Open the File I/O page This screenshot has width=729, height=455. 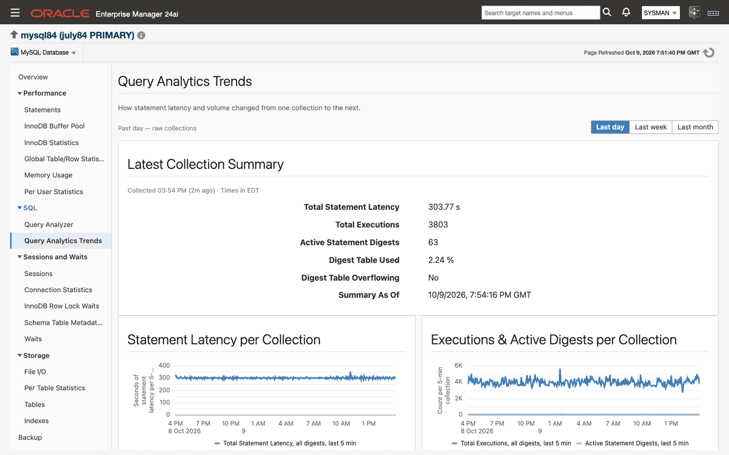coord(35,372)
